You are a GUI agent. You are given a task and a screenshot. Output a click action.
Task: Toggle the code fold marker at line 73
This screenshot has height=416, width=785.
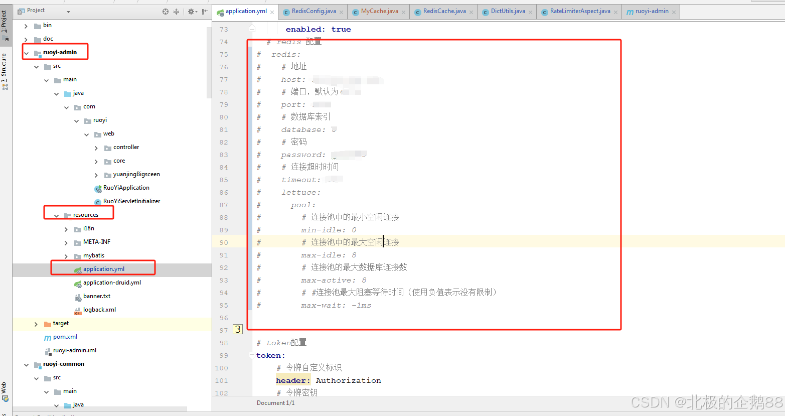click(252, 29)
